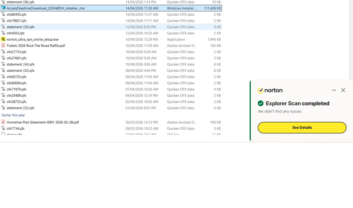The image size is (353, 208).
Task: Select the ofx60725.qfx file name
Action: pyautogui.click(x=16, y=77)
